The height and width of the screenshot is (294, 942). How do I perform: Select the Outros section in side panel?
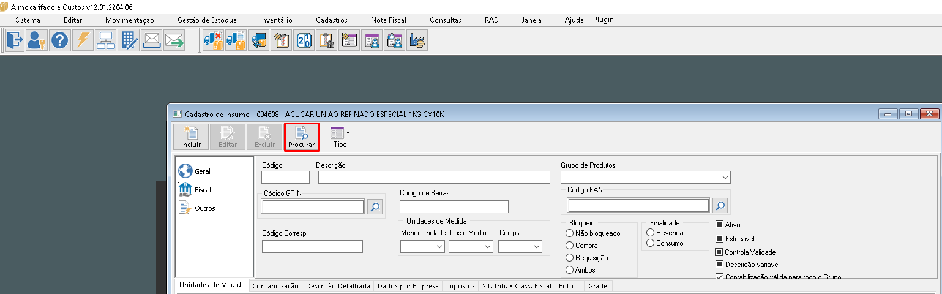click(x=197, y=208)
